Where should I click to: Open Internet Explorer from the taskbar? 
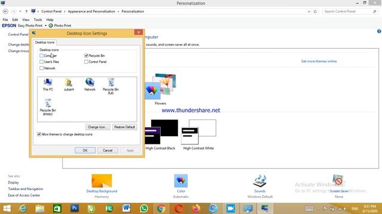point(23,209)
